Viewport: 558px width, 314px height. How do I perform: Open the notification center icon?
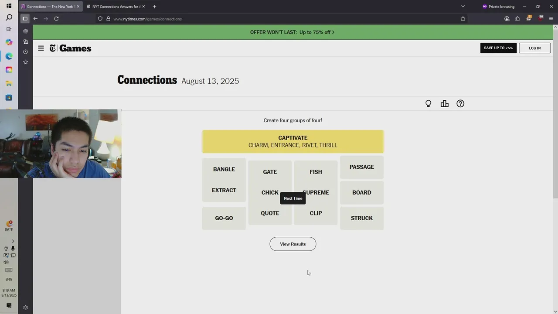point(9,306)
